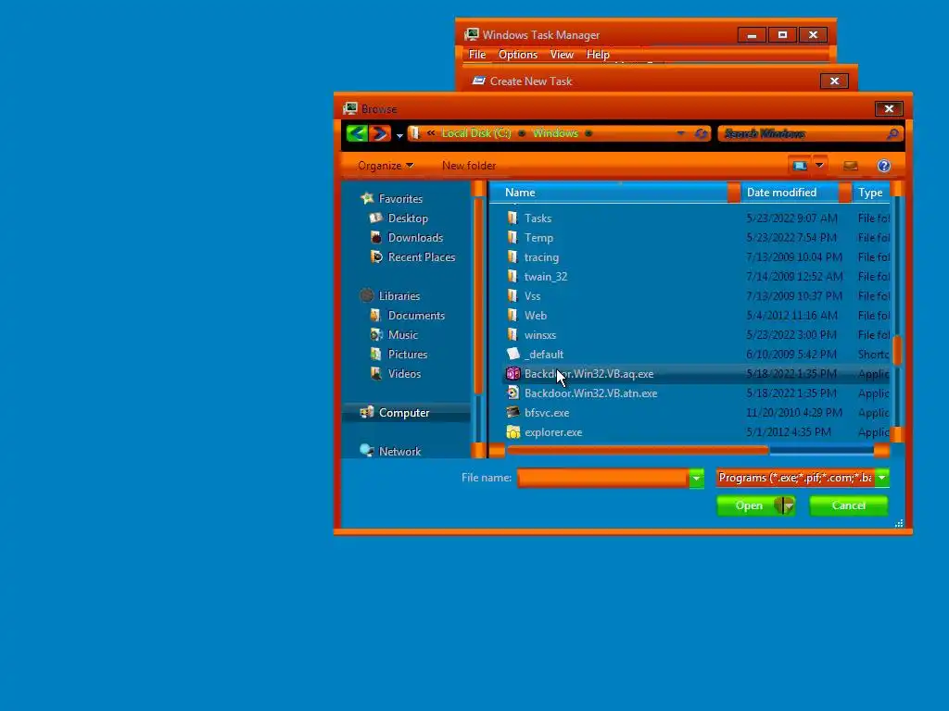Click the Web folder icon
The height and width of the screenshot is (711, 949).
[512, 315]
